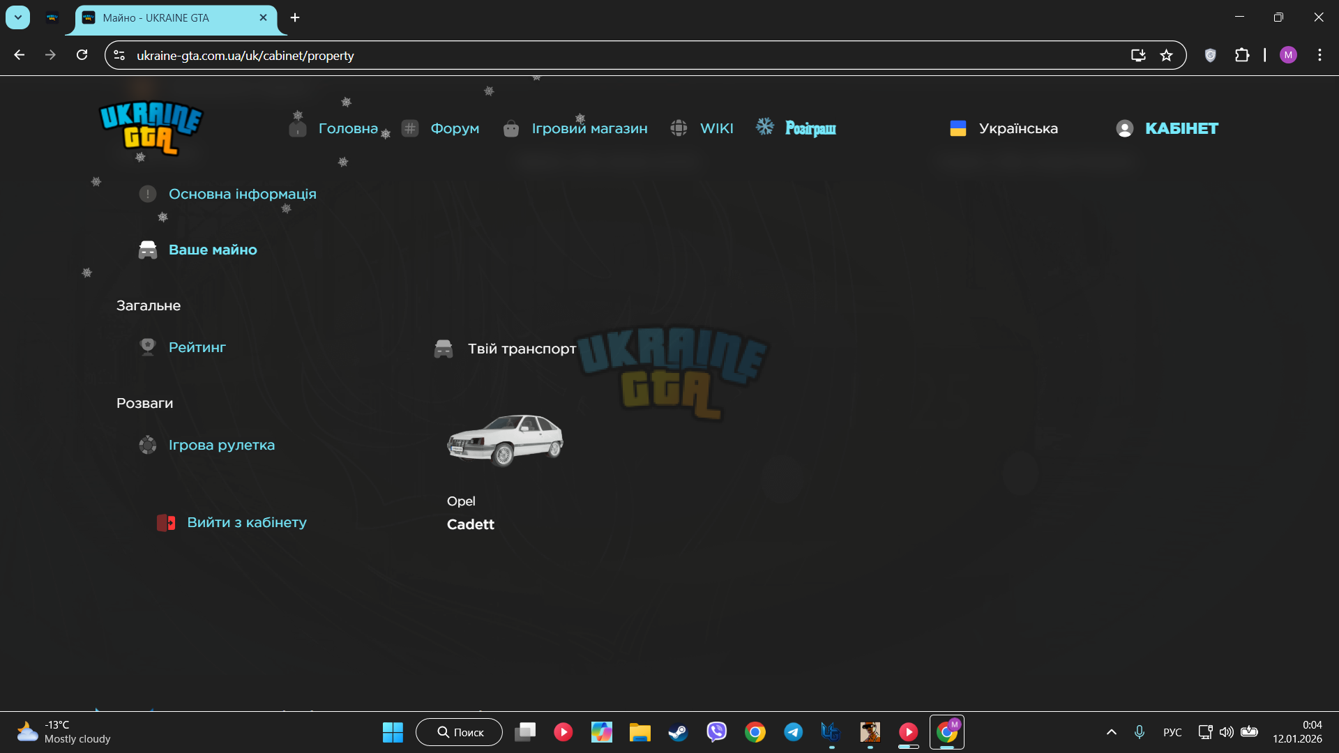Open the Ігровий магазин link
This screenshot has height=753, width=1339.
coord(589,128)
